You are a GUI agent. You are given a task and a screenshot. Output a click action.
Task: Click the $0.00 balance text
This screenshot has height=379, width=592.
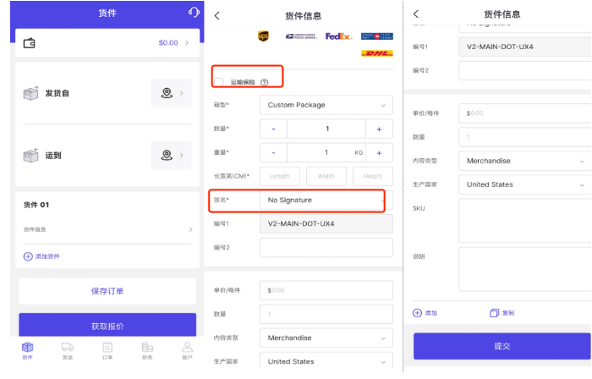(x=168, y=42)
